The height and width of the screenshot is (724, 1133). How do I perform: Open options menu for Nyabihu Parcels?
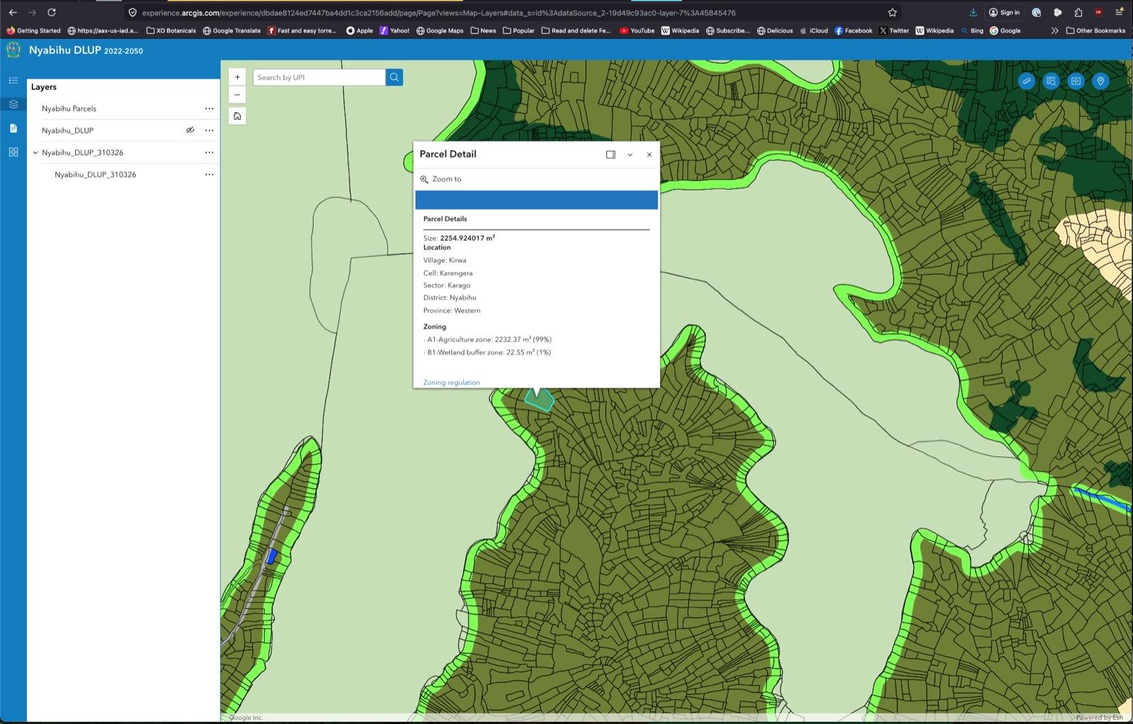pyautogui.click(x=209, y=108)
